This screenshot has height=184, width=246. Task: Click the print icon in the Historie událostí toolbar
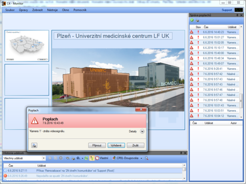[x=73, y=158]
